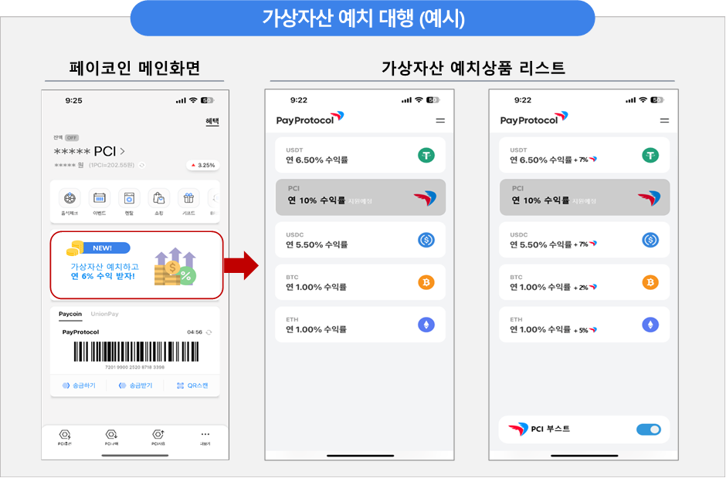Viewport: 726px width, 478px height.
Task: Open the 이벤트 calendar icon
Action: click(x=99, y=198)
